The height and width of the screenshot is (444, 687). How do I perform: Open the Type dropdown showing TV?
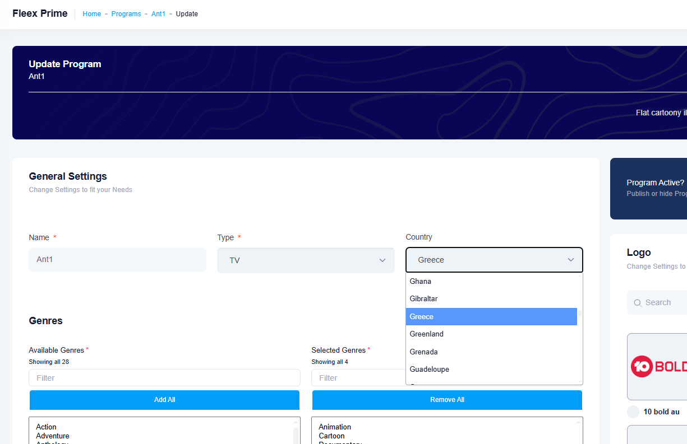coord(306,260)
